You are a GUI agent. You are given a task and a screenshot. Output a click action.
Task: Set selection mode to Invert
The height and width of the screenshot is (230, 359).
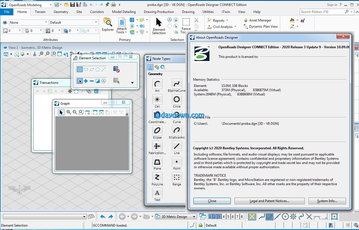pos(98,81)
